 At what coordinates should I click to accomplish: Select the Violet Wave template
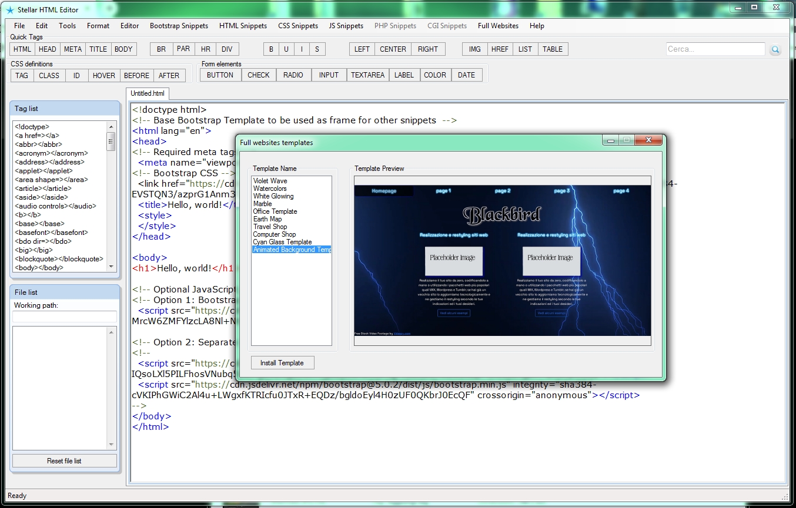point(270,181)
